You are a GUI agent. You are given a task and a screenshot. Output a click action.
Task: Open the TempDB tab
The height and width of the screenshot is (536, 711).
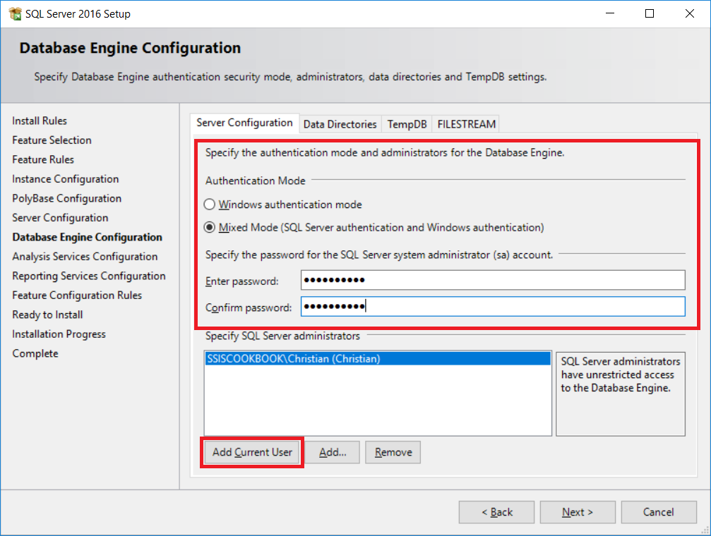pos(407,124)
